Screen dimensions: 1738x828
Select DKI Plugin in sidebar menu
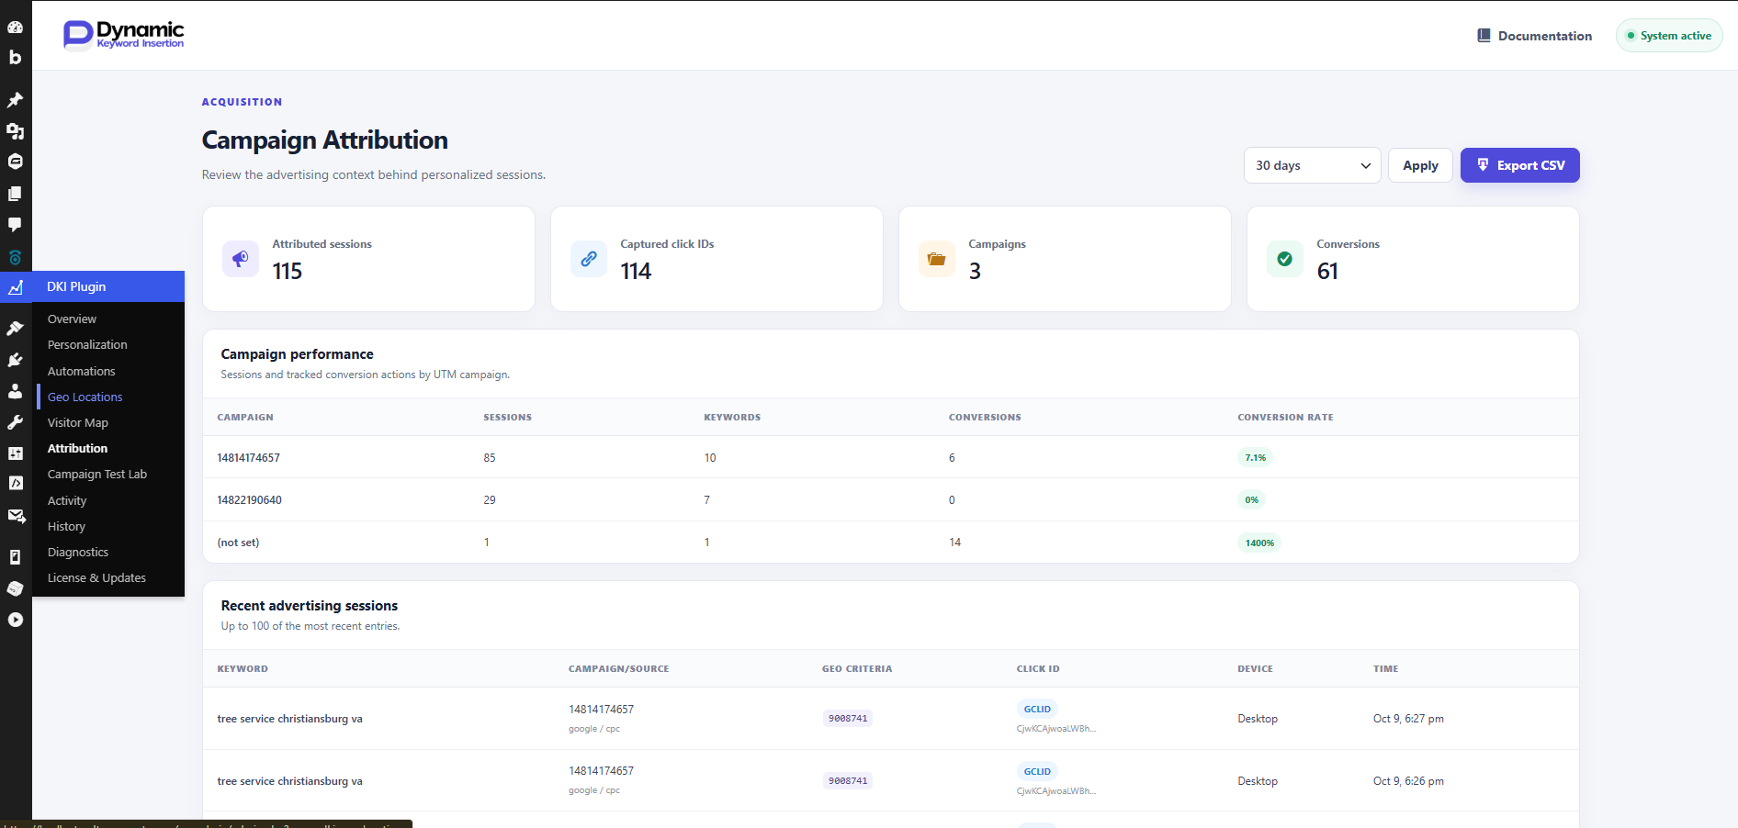[x=92, y=286]
